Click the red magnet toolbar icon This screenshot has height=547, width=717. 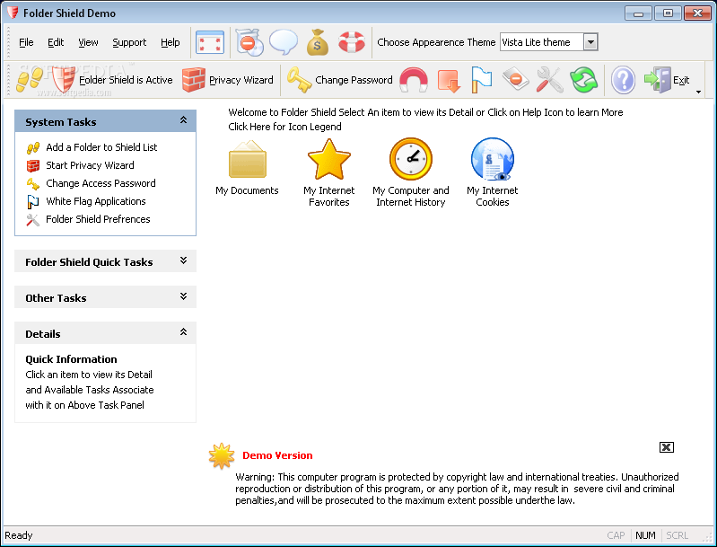tap(414, 80)
